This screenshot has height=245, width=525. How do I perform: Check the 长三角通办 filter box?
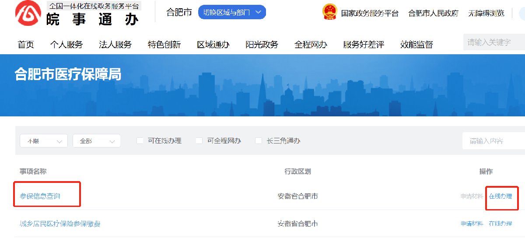point(259,141)
